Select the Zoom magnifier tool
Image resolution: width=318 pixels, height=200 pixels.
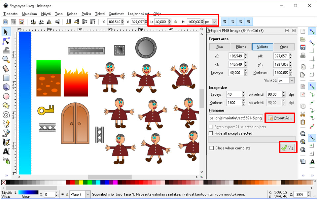pos(6,59)
